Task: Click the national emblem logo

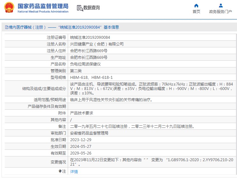Action: coord(9,8)
